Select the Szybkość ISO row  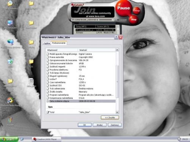(x=81, y=86)
